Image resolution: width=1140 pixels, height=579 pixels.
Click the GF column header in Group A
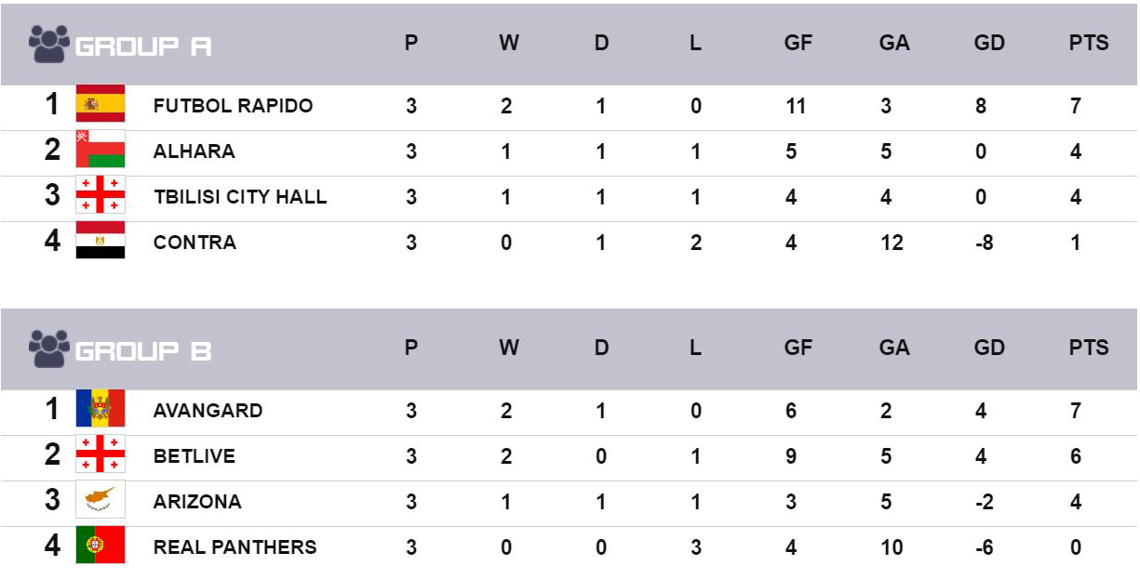(798, 44)
